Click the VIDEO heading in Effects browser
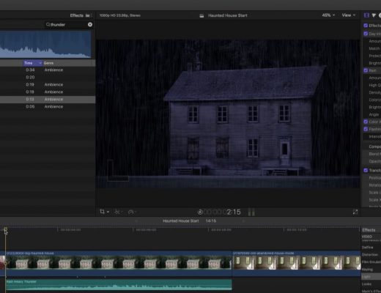 [367, 237]
